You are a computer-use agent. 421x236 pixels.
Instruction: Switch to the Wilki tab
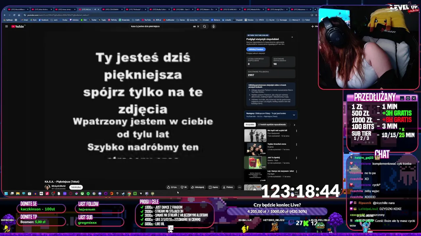pos(183,10)
